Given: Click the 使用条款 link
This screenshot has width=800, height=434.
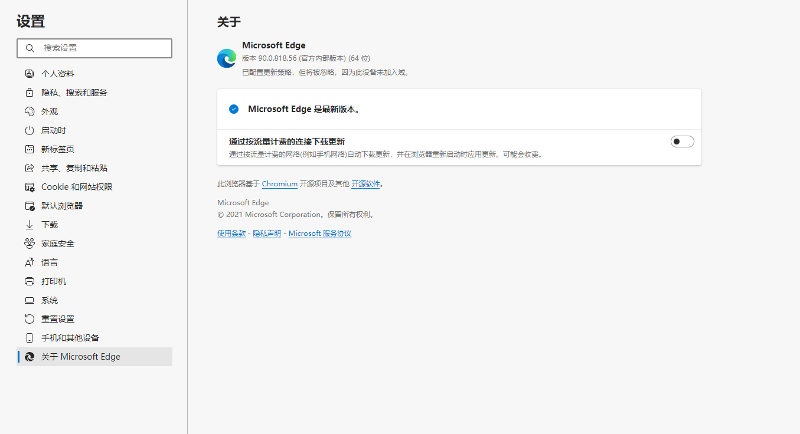Looking at the screenshot, I should click(x=231, y=233).
